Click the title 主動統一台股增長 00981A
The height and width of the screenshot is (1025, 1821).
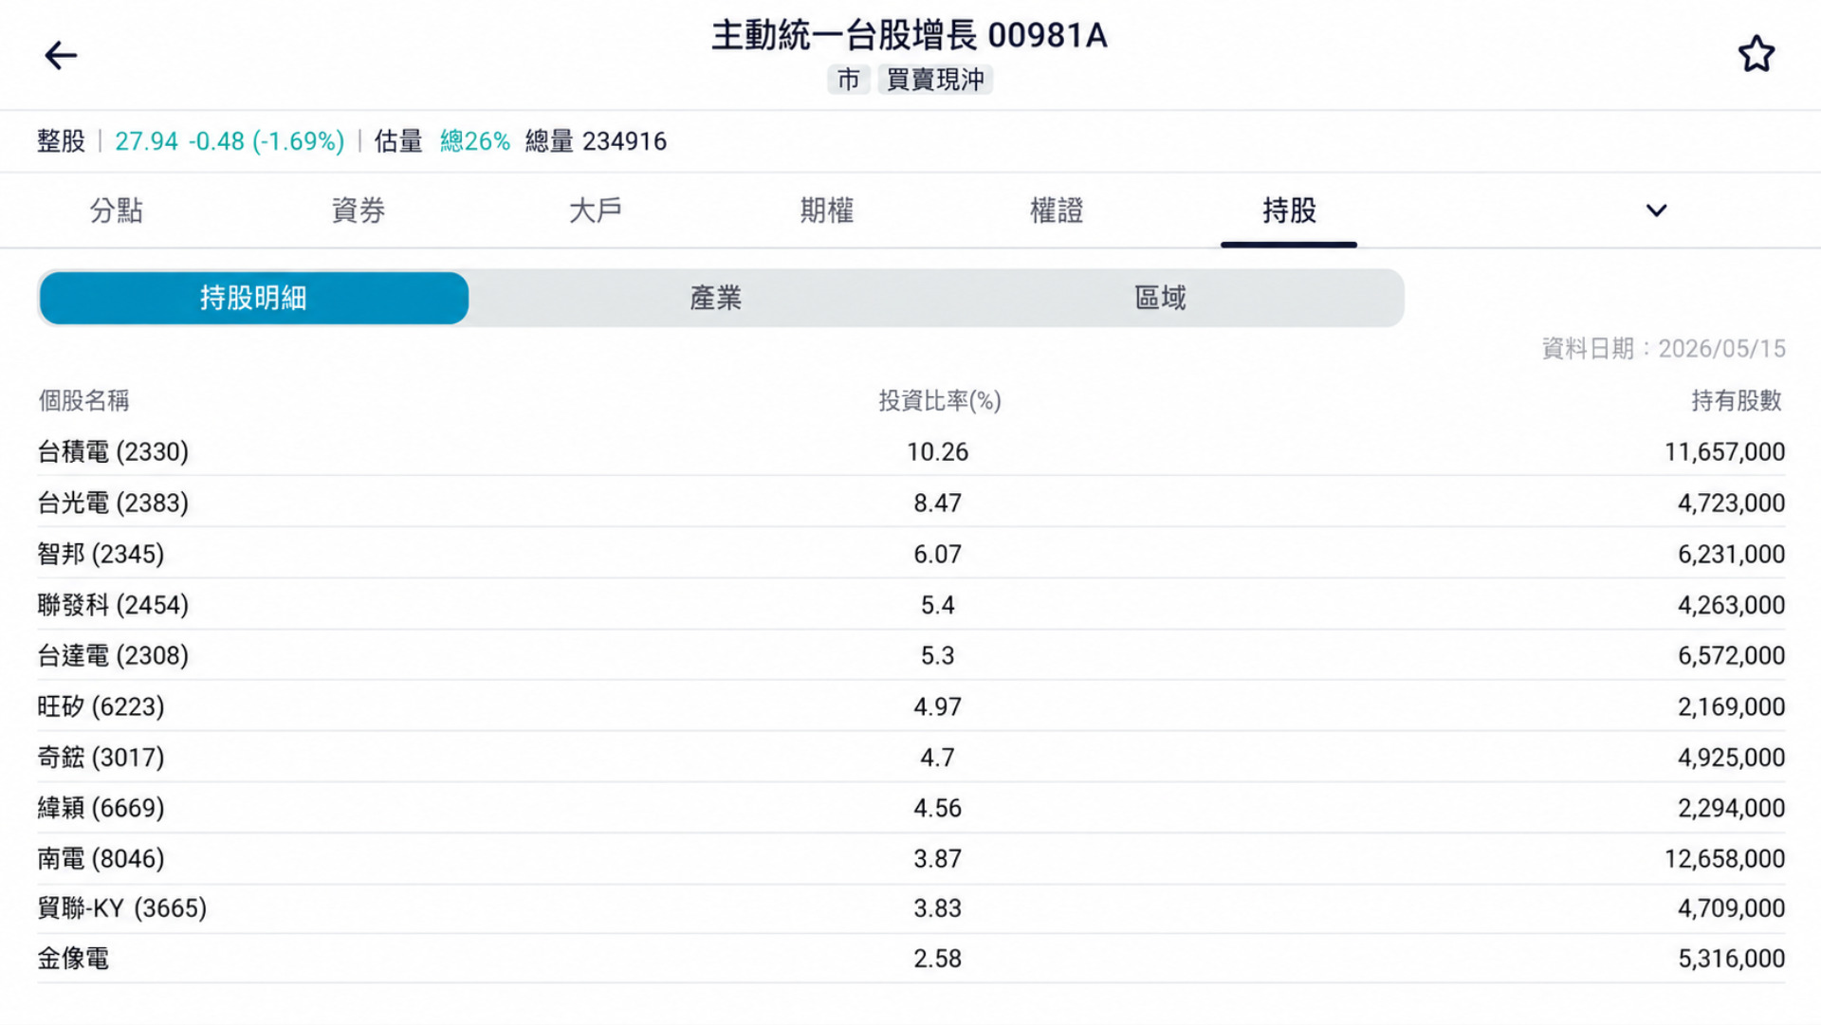[x=910, y=36]
